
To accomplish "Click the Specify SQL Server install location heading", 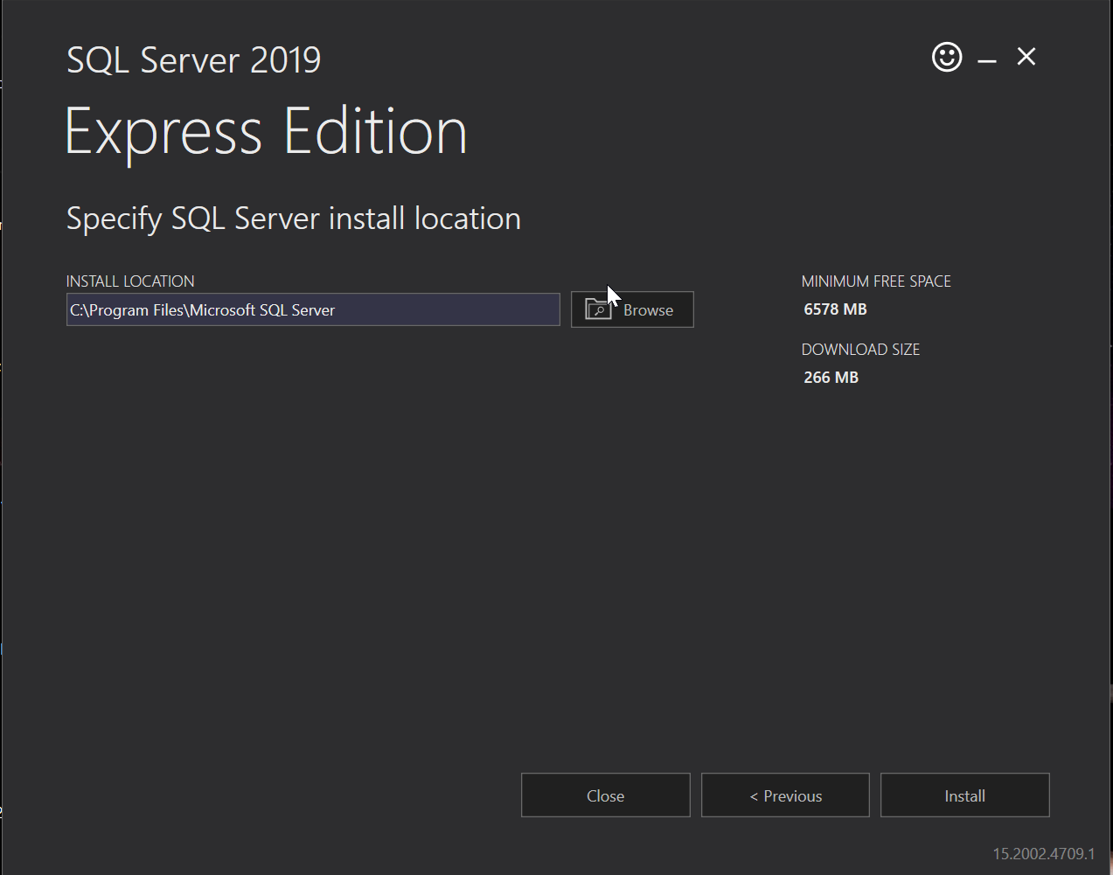I will click(x=293, y=219).
